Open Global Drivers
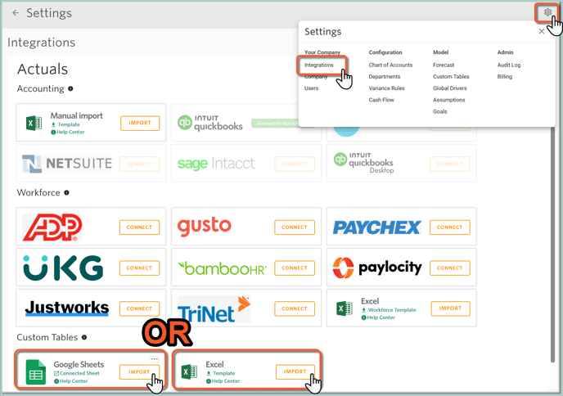 click(449, 88)
